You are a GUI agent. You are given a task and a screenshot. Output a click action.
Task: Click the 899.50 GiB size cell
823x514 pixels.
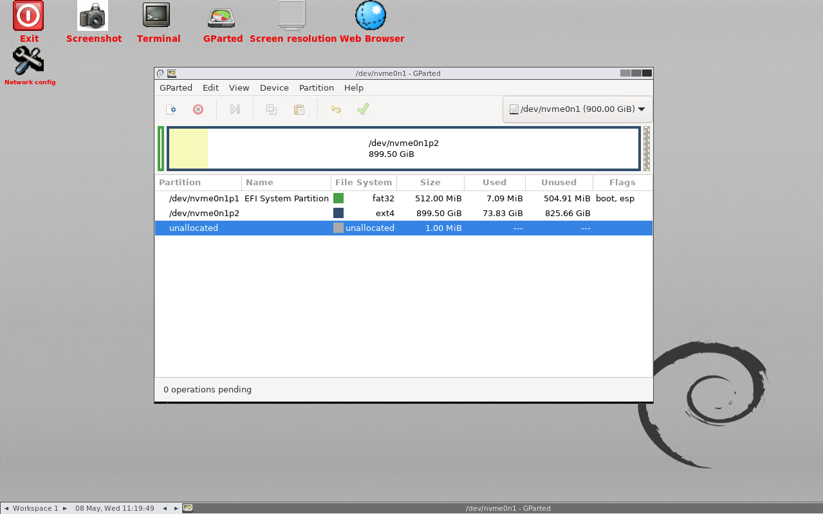coord(439,213)
